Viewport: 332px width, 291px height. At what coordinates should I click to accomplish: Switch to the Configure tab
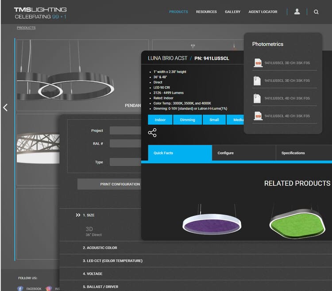(x=244, y=153)
